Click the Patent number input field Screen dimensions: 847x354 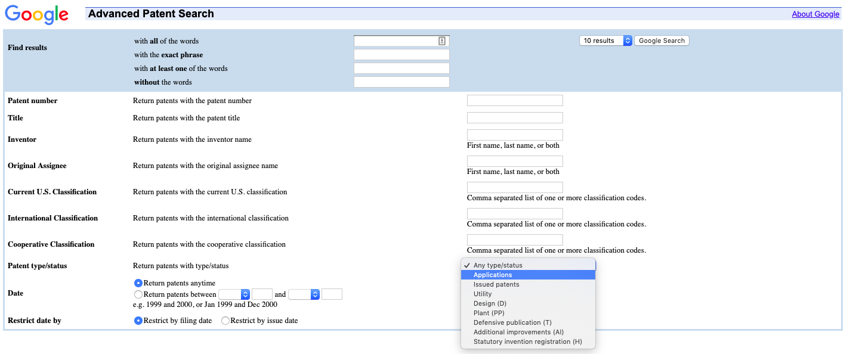[515, 101]
